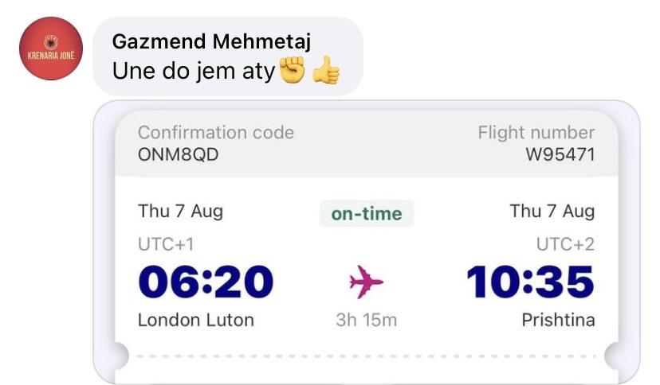Click the London Luton departure airport
Image resolution: width=660 pixels, height=385 pixels.
(196, 321)
